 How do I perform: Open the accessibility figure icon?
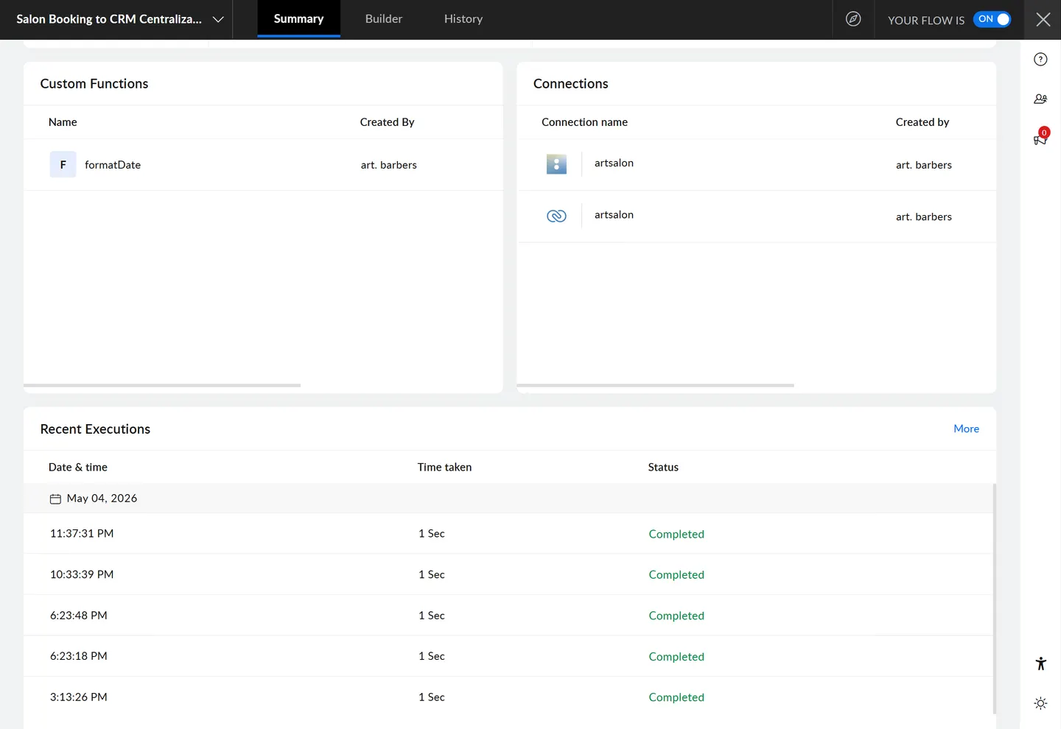1040,663
